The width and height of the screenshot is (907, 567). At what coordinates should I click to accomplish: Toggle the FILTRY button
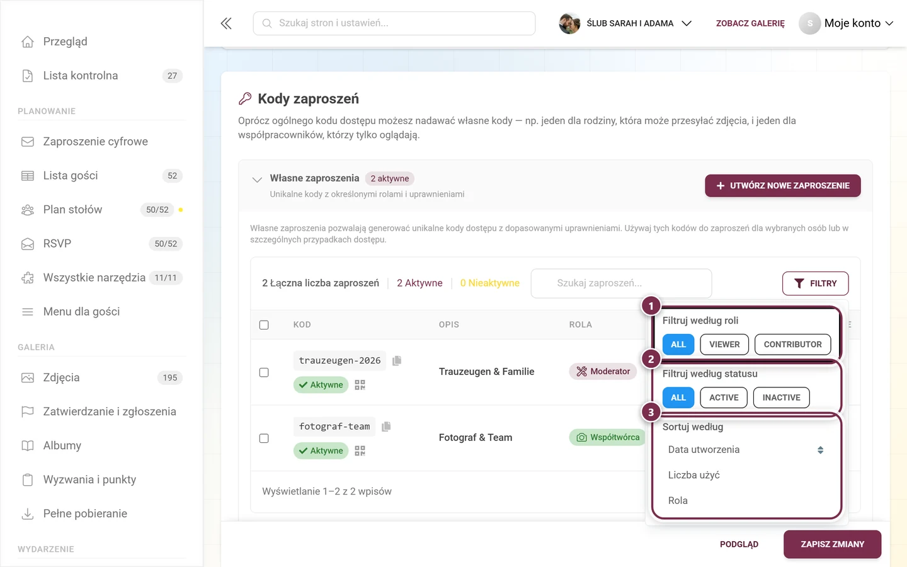point(815,283)
